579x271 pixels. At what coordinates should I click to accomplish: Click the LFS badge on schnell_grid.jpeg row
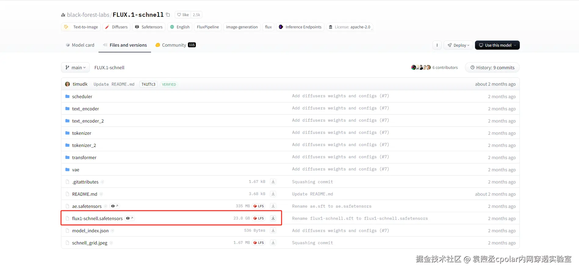point(259,243)
